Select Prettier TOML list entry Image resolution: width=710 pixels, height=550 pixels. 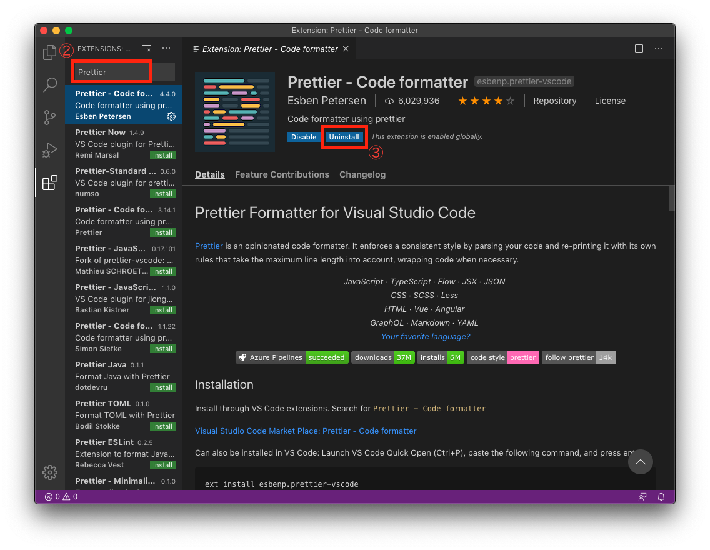pos(124,414)
